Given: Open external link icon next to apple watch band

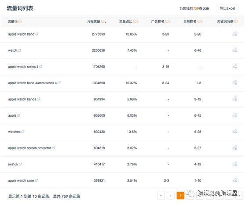Looking at the screenshot, I should [x=37, y=34].
